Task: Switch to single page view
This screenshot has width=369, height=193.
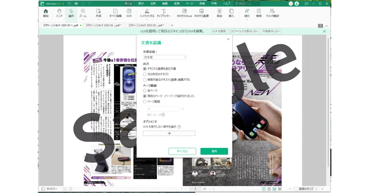Action: tap(264, 189)
